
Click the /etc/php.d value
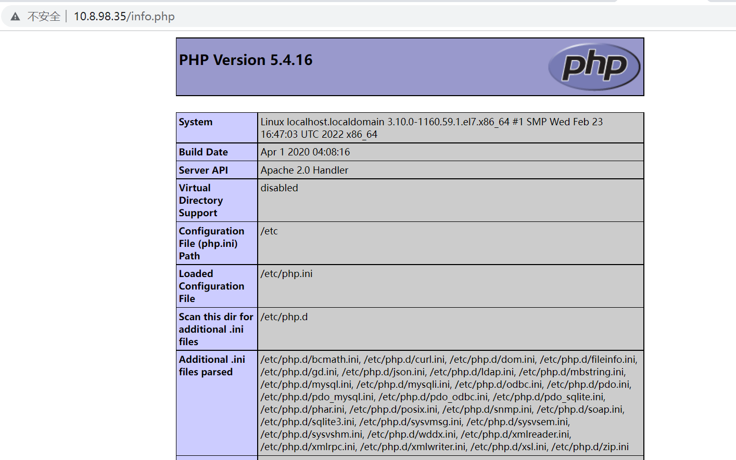click(x=284, y=317)
